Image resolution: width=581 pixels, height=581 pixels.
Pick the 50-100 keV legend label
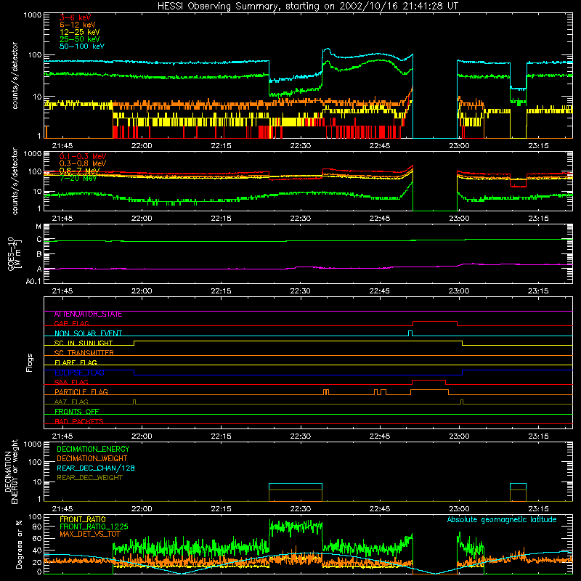(x=82, y=46)
